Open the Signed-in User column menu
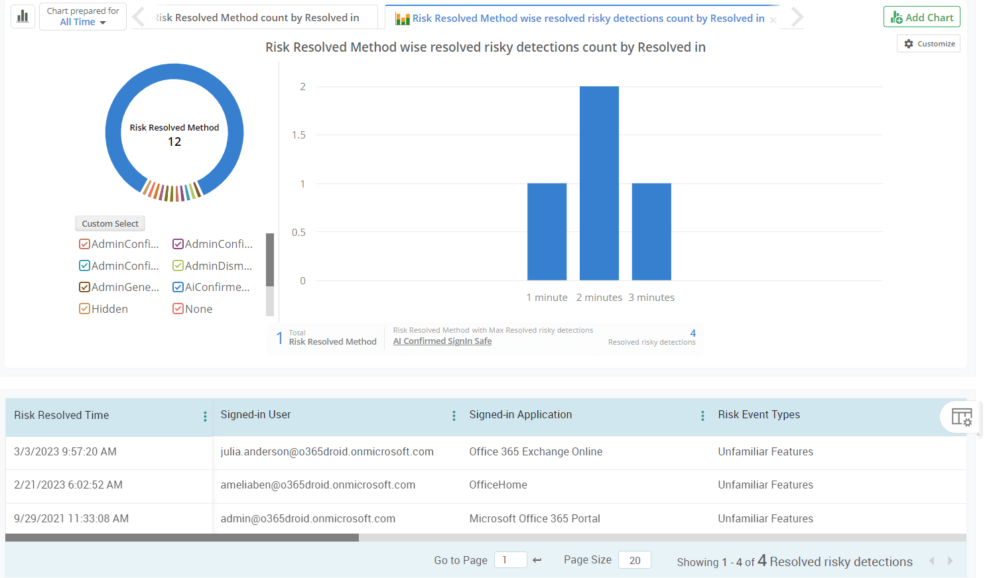Viewport: 987px width, 578px height. pos(454,416)
